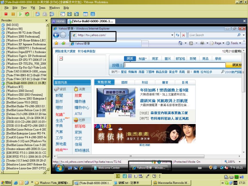The image size is (248, 186).
Task: Open the Favorites Center star icon
Action: pyautogui.click(x=56, y=43)
